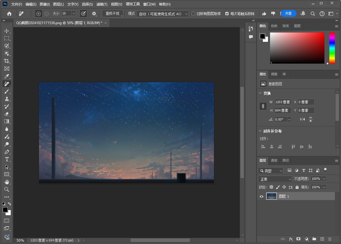Uncheck 每次笔触后移除 checkbox
341x244 pixels.
(x=227, y=14)
